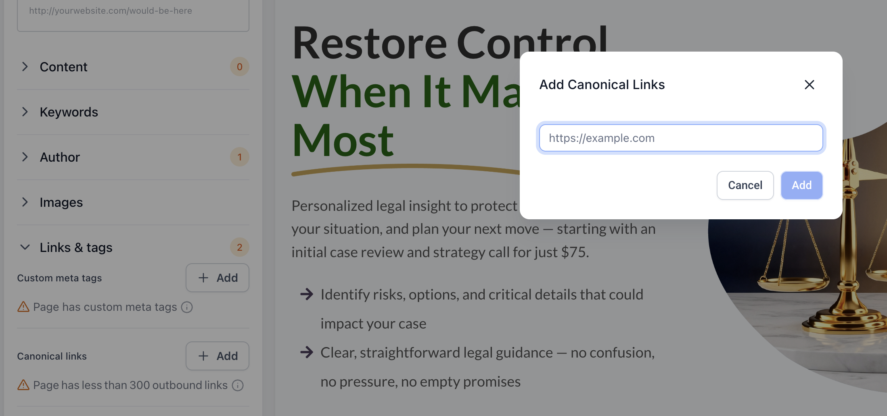Screen dimensions: 887x416
Task: Open info icon for custom meta tags
Action: pos(187,307)
